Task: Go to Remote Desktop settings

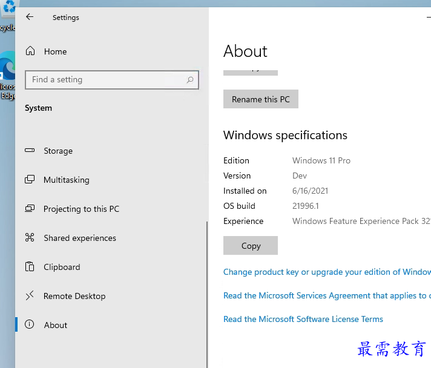Action: 74,296
